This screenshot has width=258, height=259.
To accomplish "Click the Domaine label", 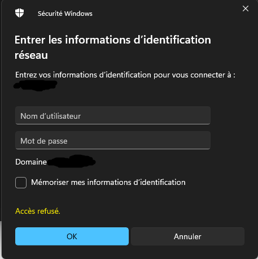I will [31, 162].
